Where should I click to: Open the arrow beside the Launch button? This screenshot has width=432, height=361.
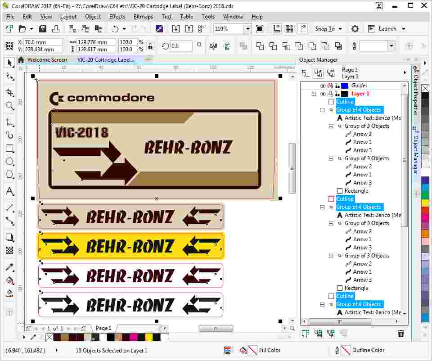(404, 29)
